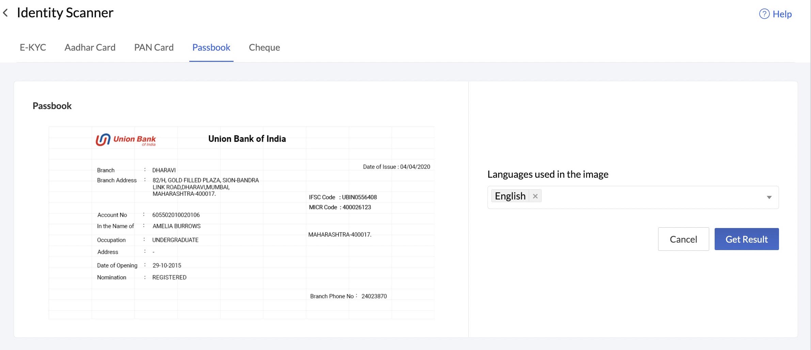Switch to the Aadhar Card tab

pos(90,47)
